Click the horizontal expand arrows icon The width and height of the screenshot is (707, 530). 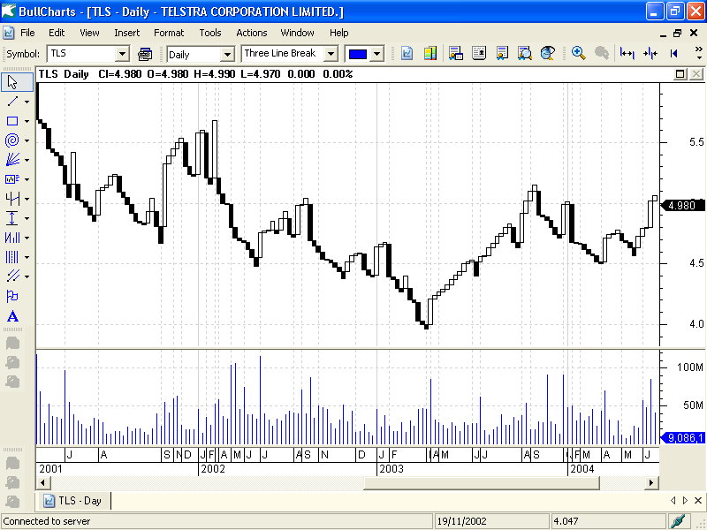627,53
